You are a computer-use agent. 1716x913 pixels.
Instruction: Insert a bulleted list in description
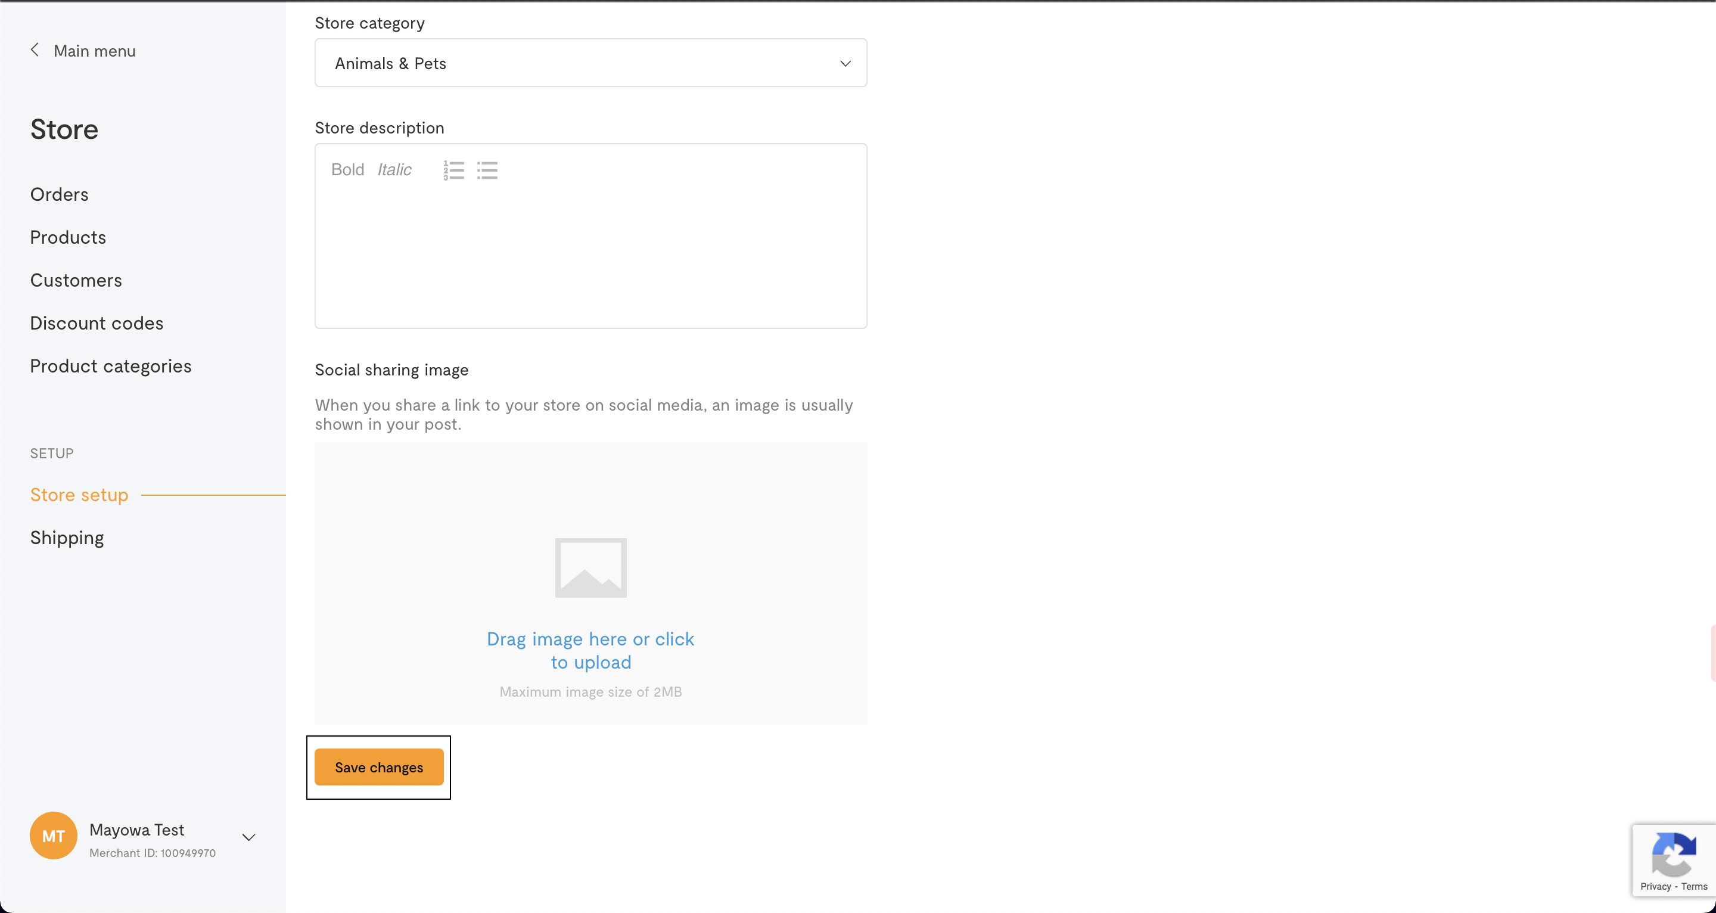point(487,170)
